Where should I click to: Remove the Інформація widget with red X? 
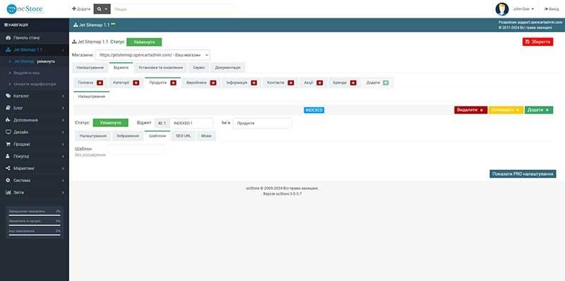(254, 83)
